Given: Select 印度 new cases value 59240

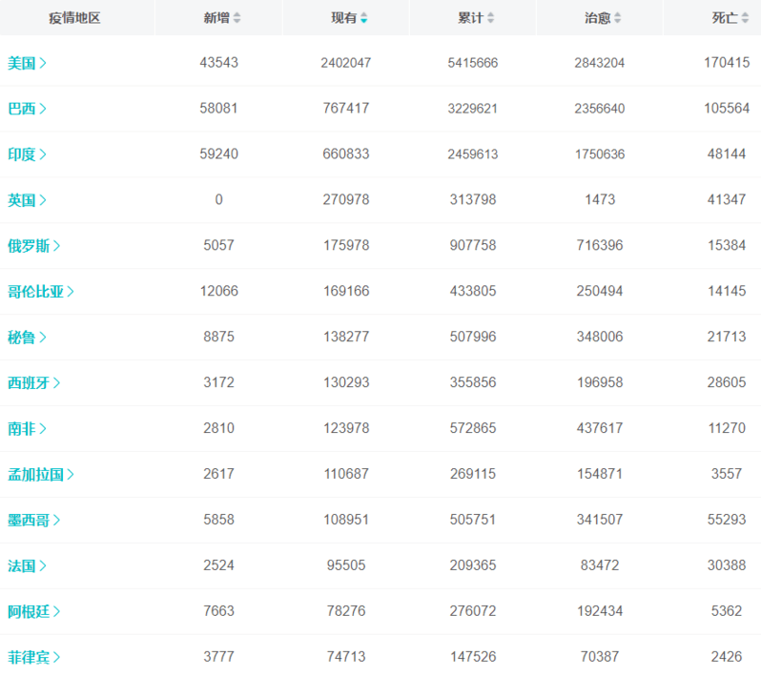Looking at the screenshot, I should pos(219,154).
